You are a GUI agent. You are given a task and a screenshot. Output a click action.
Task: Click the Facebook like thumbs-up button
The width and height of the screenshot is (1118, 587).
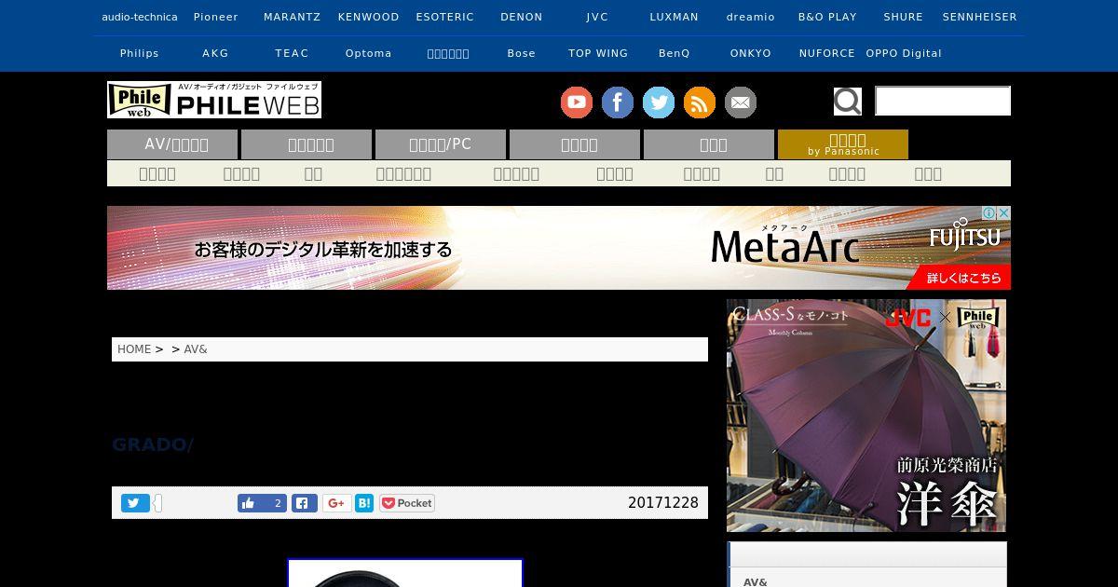(x=249, y=503)
